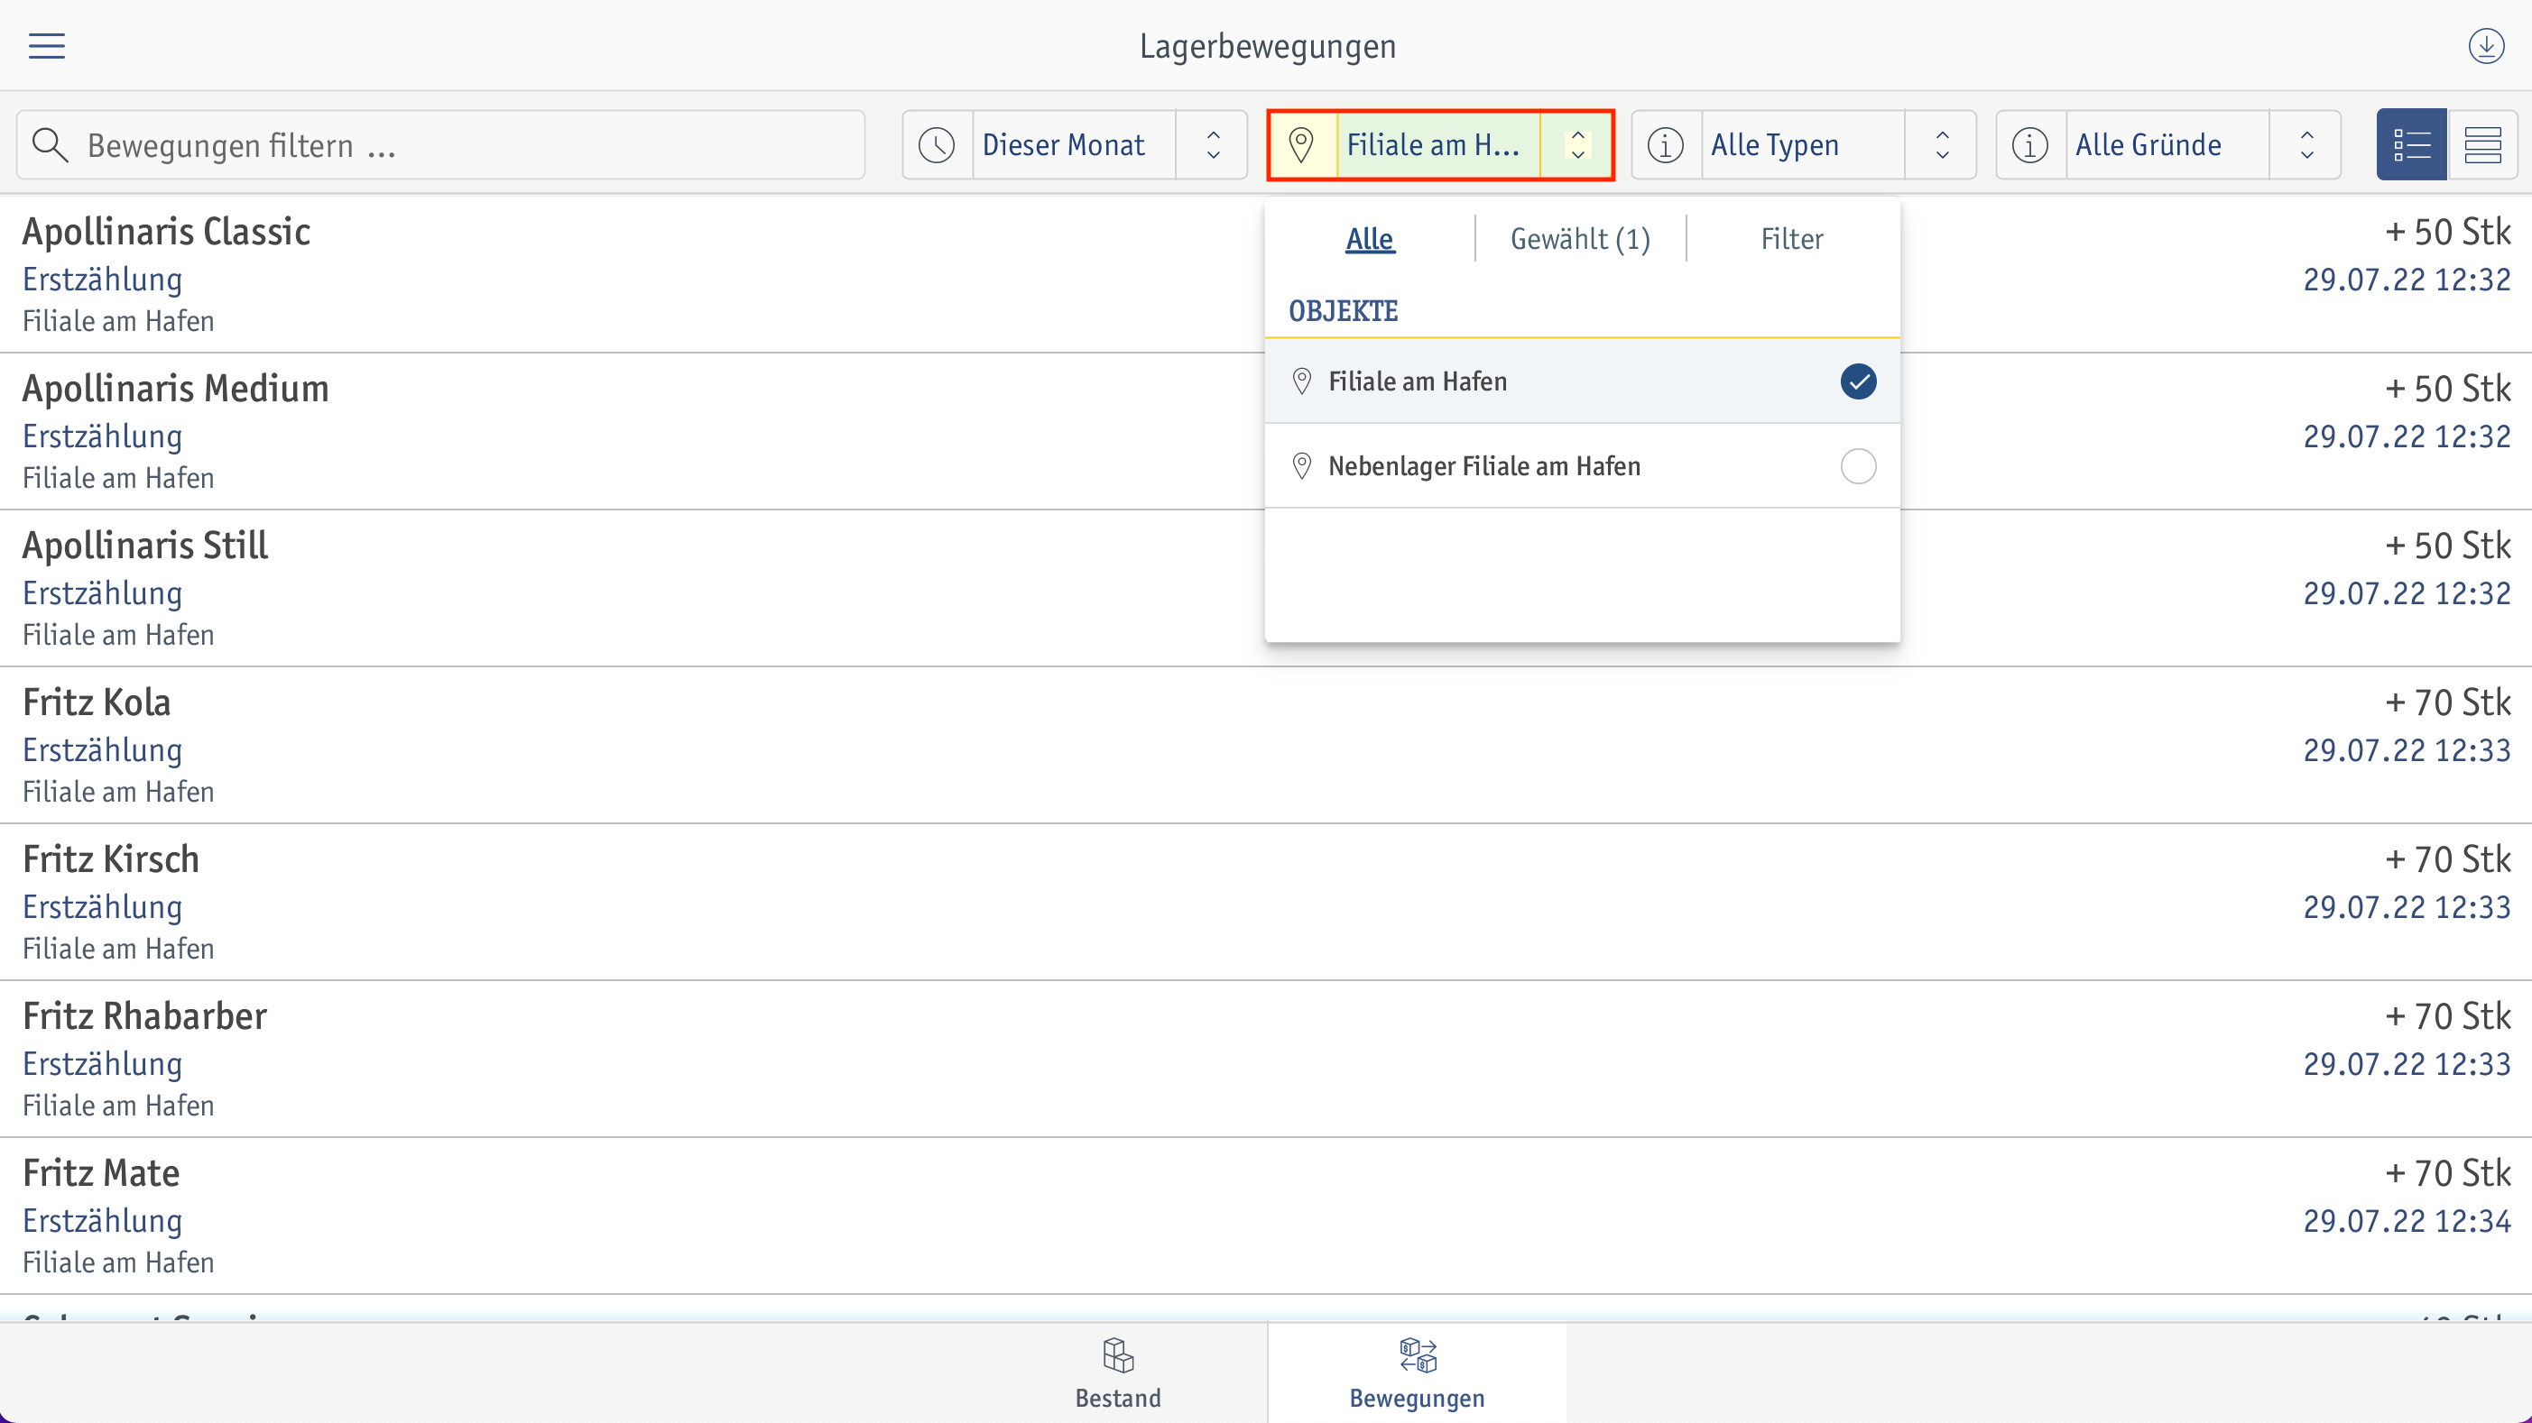The image size is (2532, 1423).
Task: Click the info icon beside Alle Gründe
Action: tap(2029, 144)
